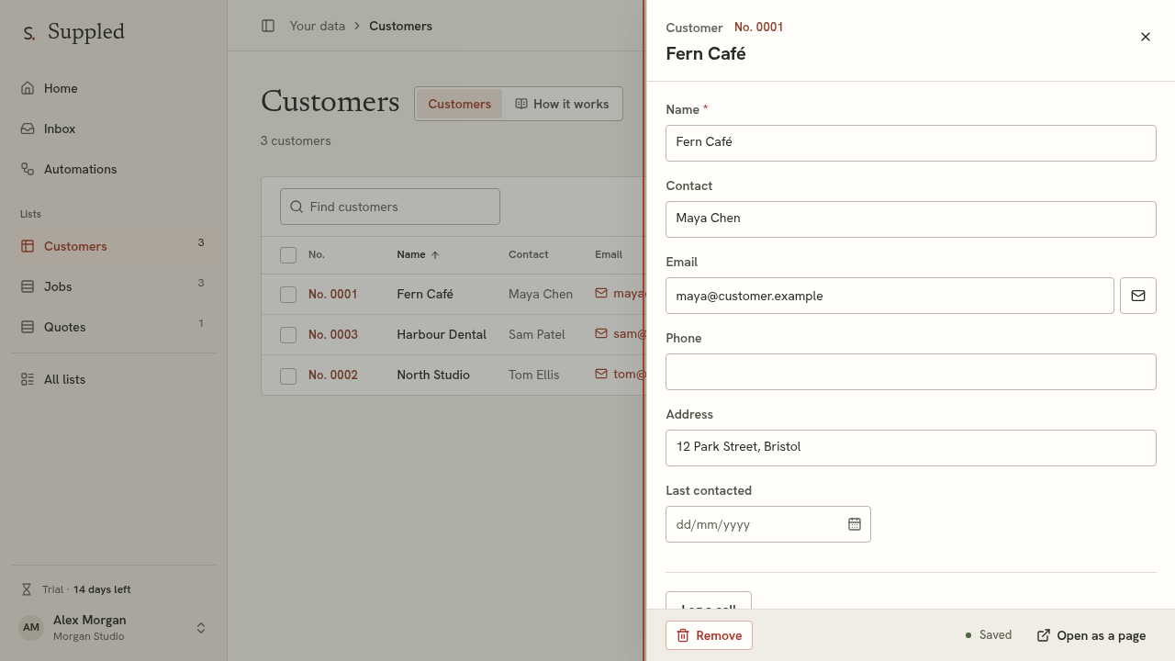Screen dimensions: 1175x661
Task: Toggle the select-all checkbox in table header
Action: 288,255
